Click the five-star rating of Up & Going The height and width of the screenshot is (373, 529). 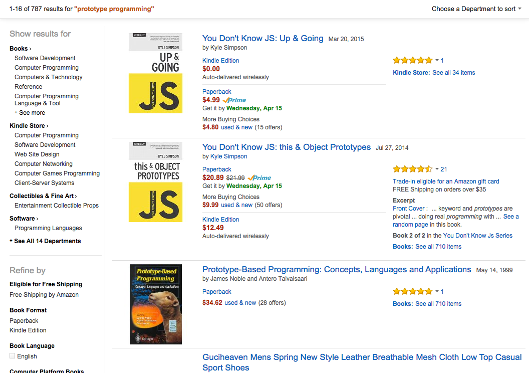(413, 61)
